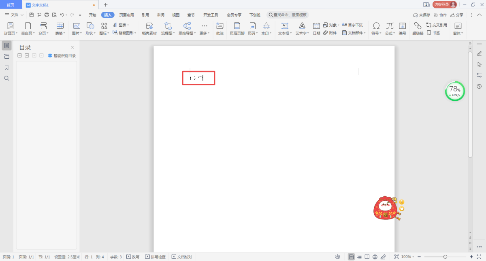Toggle 文档校对 proofreading in status bar
The width and height of the screenshot is (486, 261).
182,257
